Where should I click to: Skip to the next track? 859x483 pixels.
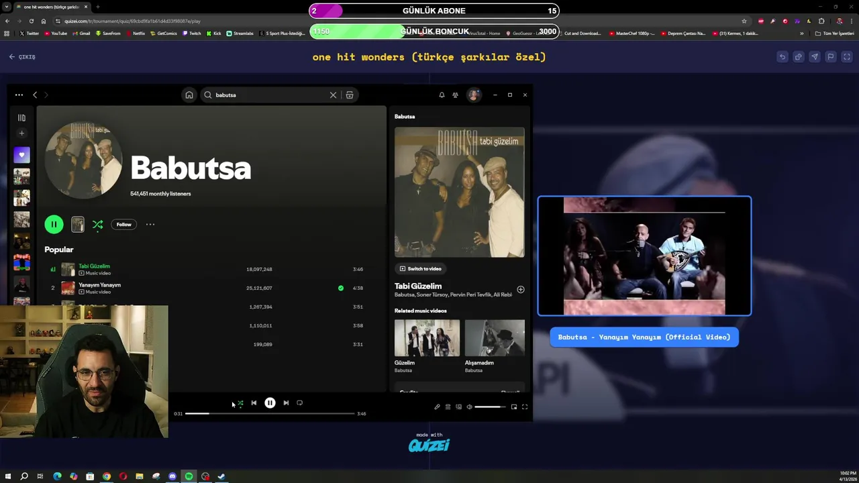coord(286,403)
